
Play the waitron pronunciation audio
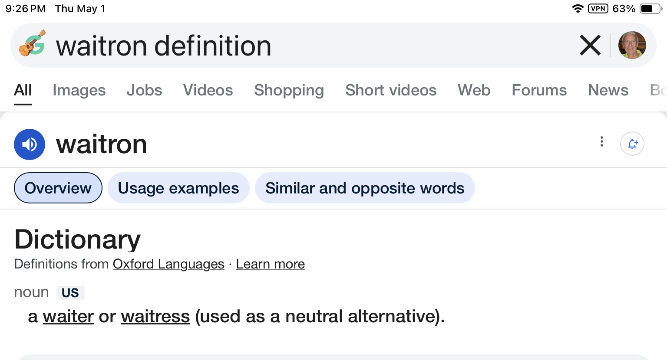[x=30, y=144]
